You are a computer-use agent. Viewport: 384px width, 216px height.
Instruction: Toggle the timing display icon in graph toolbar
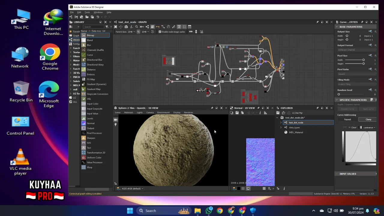pyautogui.click(x=168, y=27)
